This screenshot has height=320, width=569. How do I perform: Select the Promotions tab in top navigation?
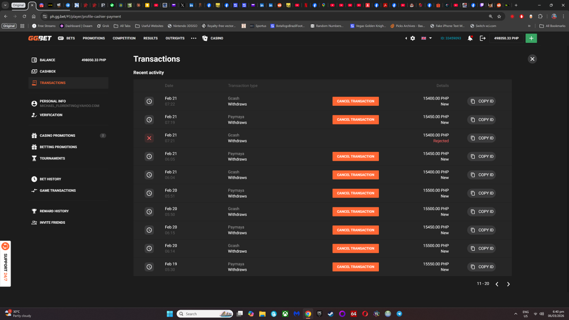[94, 38]
